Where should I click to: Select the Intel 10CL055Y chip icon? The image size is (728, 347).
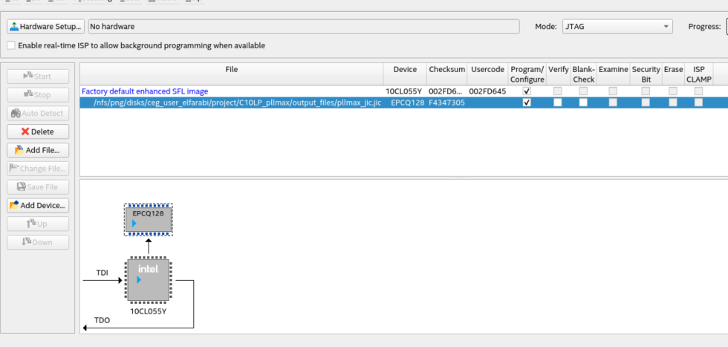pos(148,280)
